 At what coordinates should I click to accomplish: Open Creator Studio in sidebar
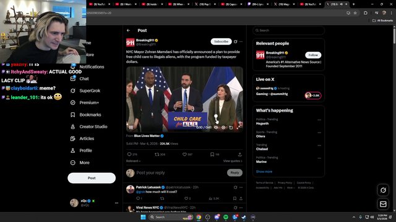tap(88, 126)
